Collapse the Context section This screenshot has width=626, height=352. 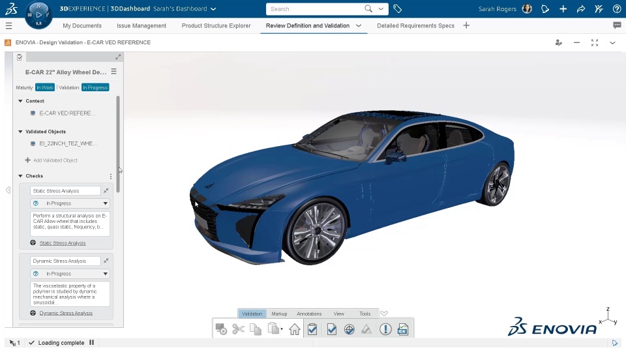click(20, 101)
